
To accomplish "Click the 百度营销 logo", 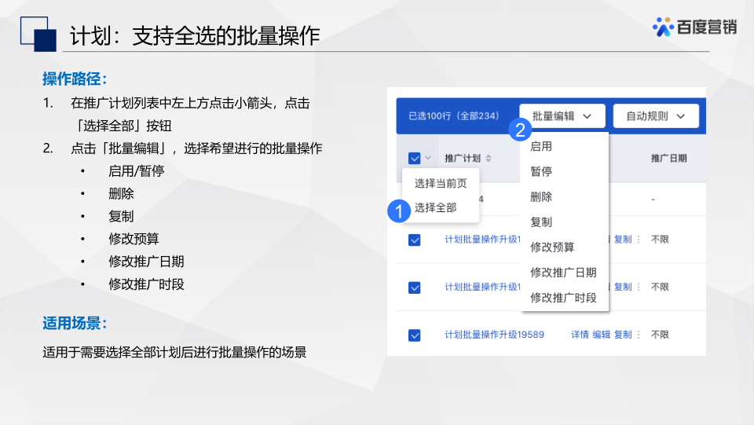I will point(694,27).
